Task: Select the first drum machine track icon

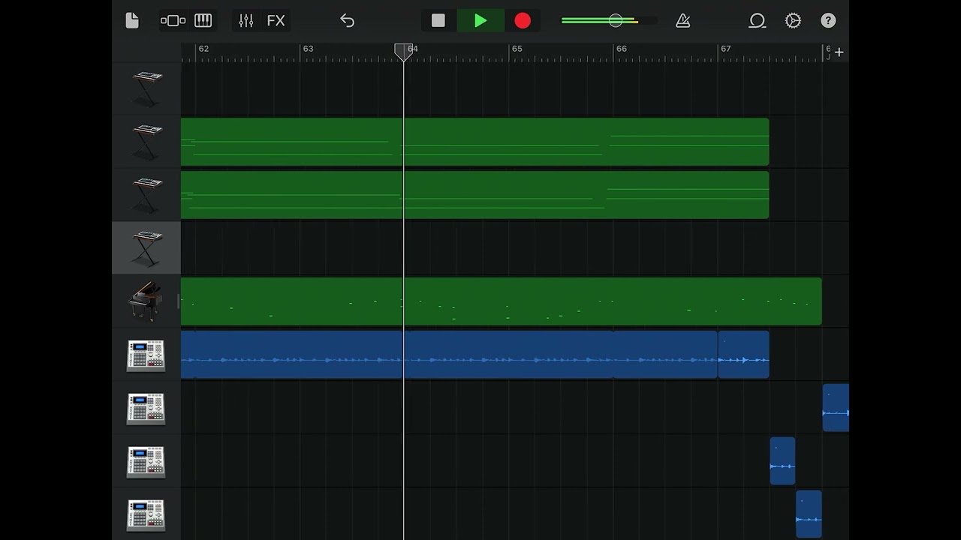Action: [146, 355]
